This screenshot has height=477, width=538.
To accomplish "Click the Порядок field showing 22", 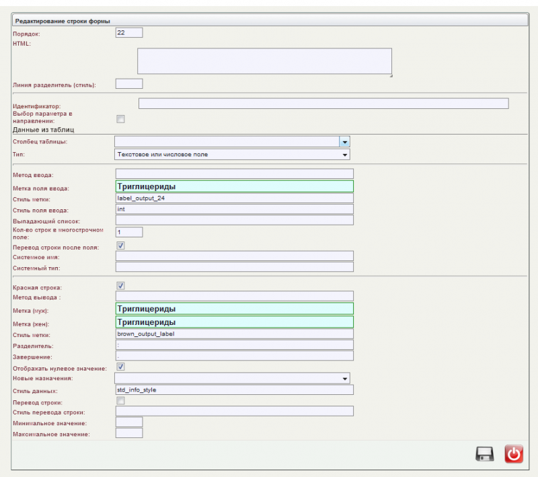I will pos(128,32).
